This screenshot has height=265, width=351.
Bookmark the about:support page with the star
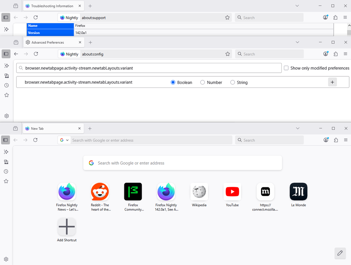[227, 18]
